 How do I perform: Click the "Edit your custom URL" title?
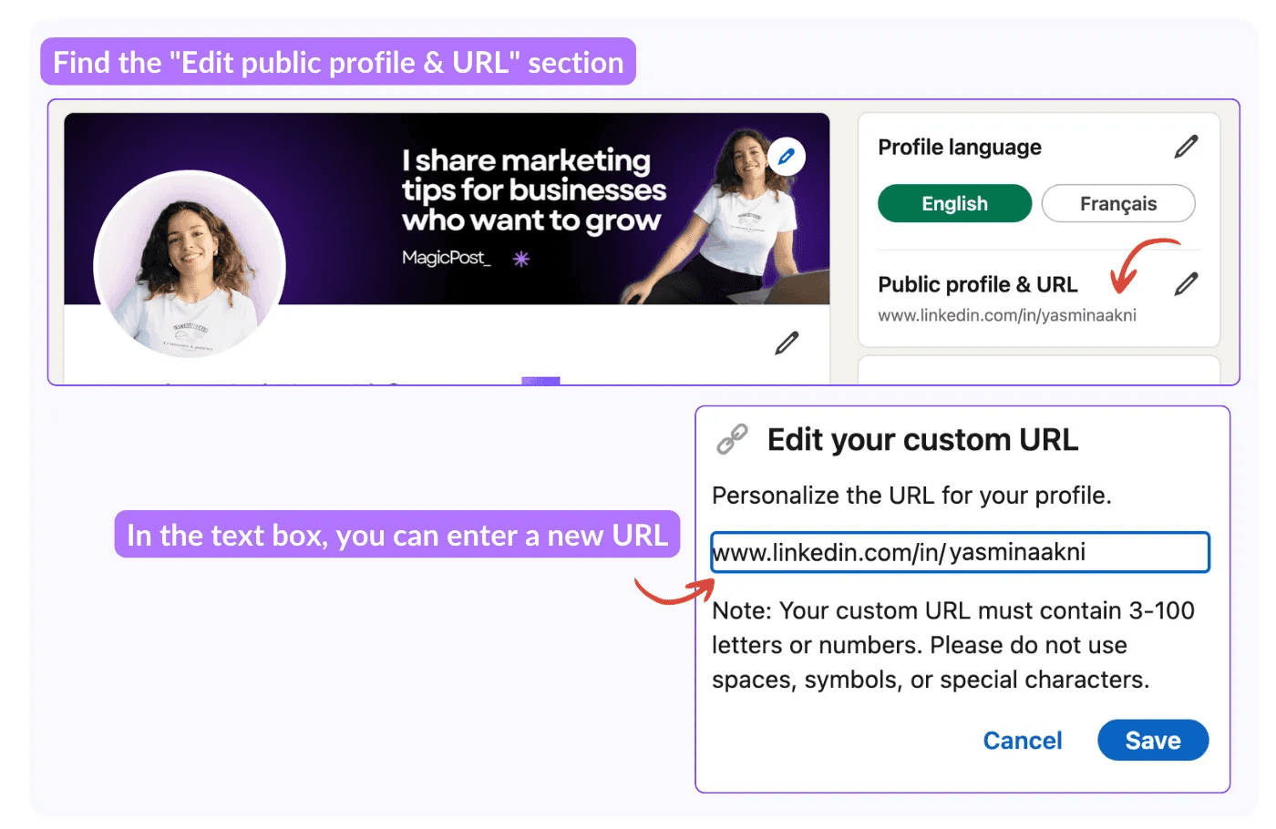coord(922,440)
